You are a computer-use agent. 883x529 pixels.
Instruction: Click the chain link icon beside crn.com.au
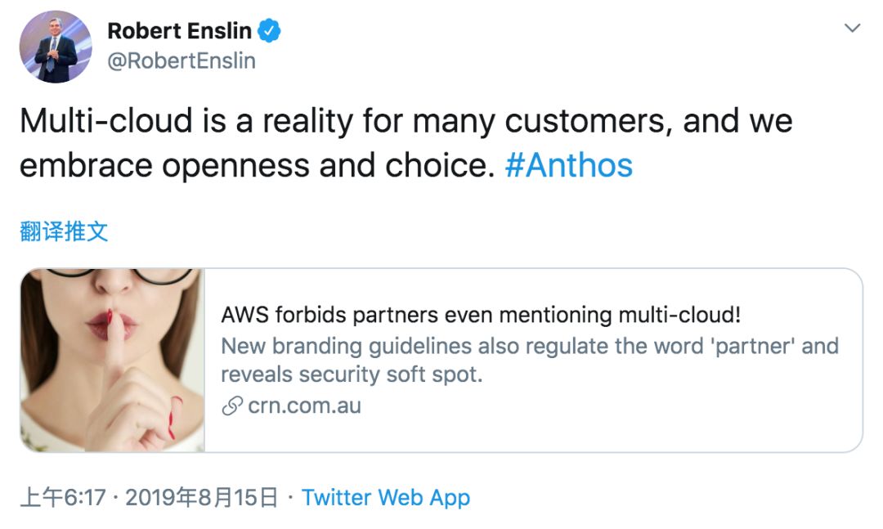point(233,406)
